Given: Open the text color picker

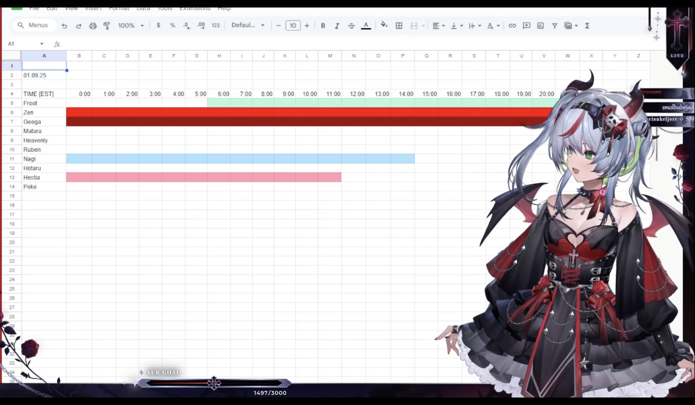Looking at the screenshot, I should point(366,25).
